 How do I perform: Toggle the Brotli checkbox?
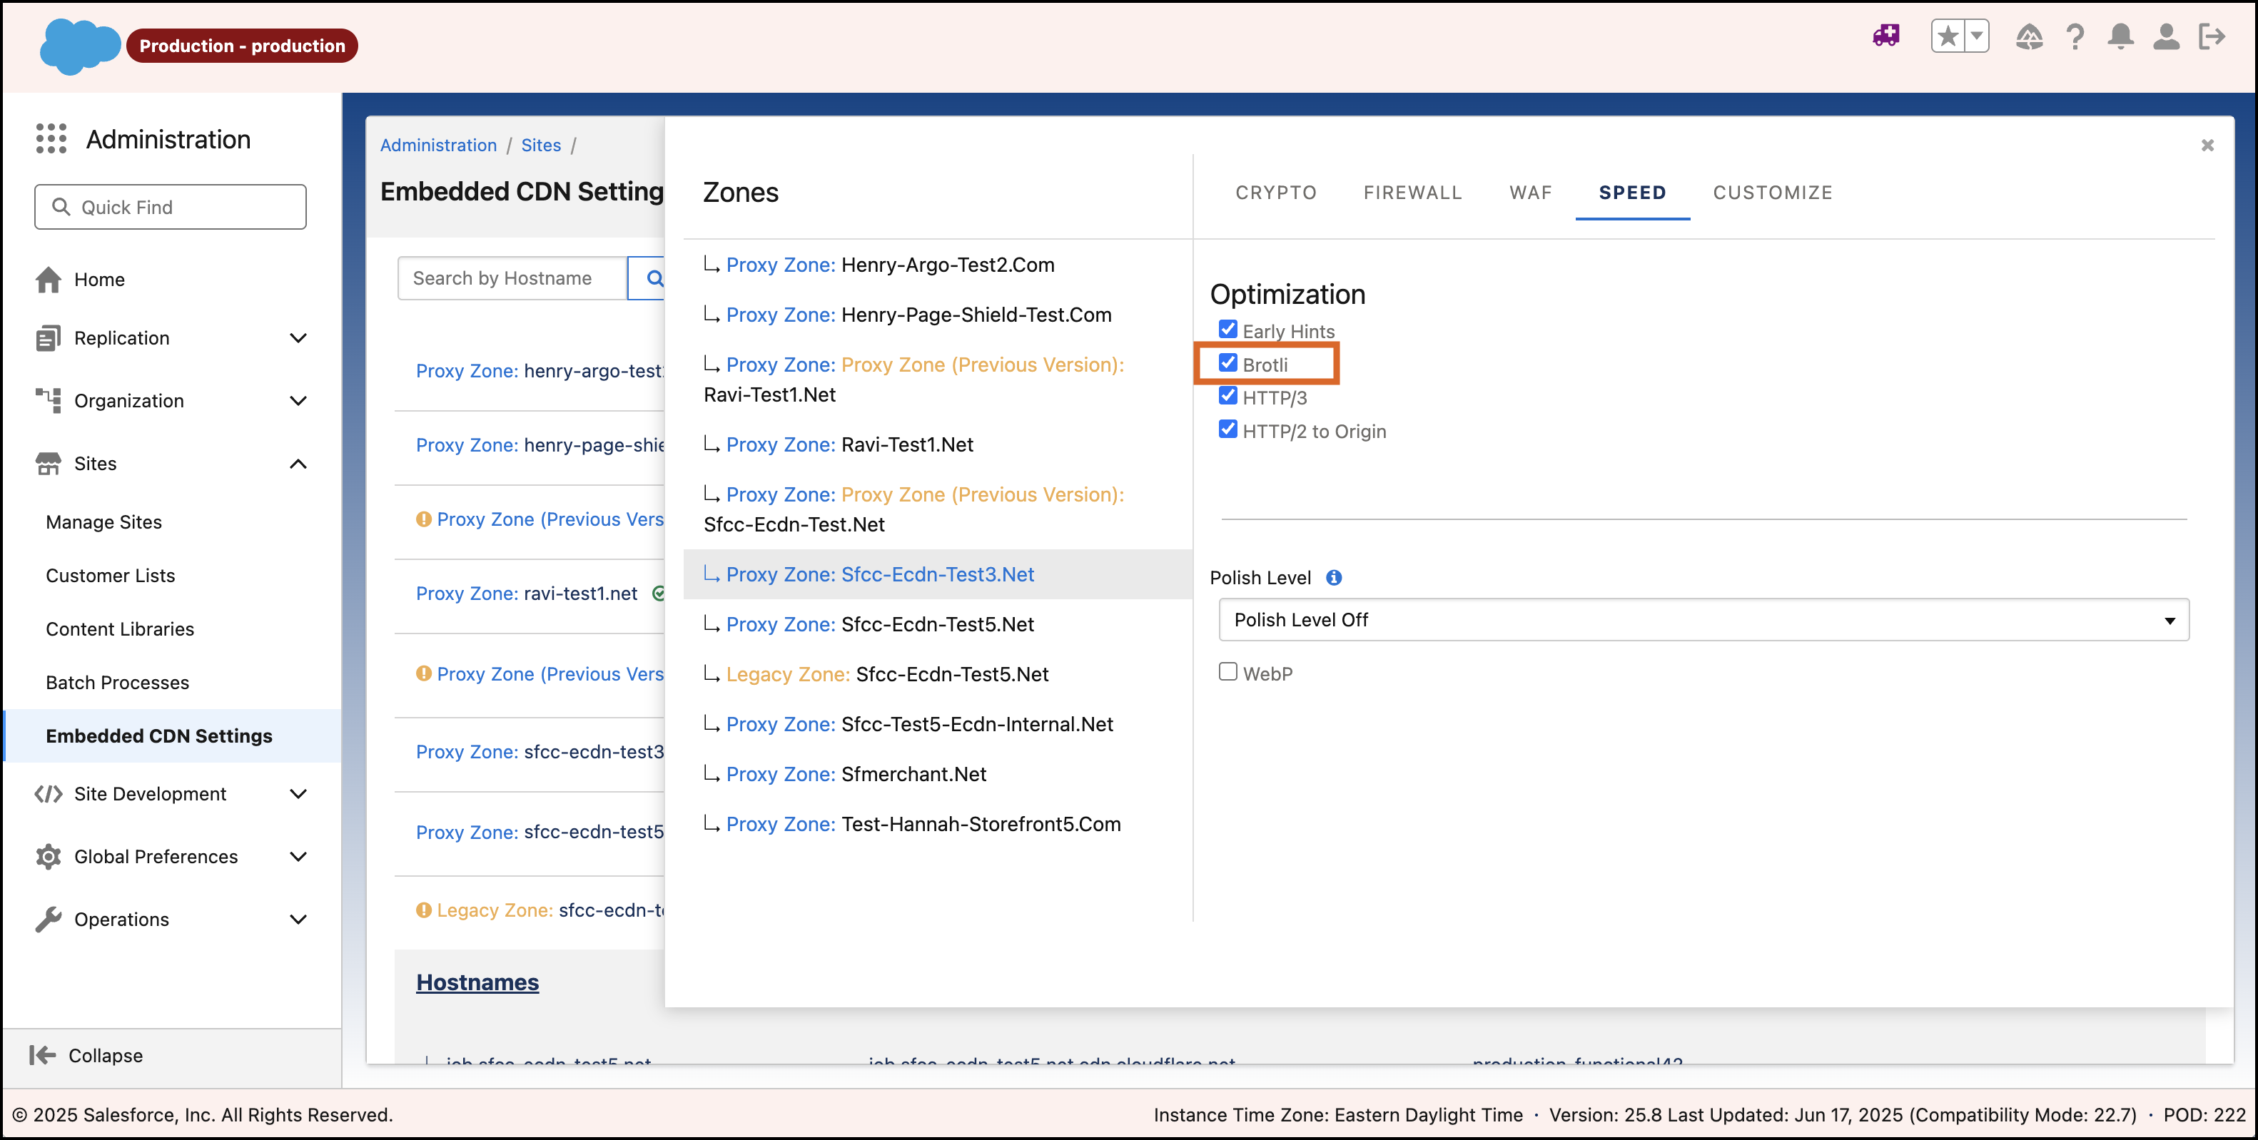(1227, 363)
